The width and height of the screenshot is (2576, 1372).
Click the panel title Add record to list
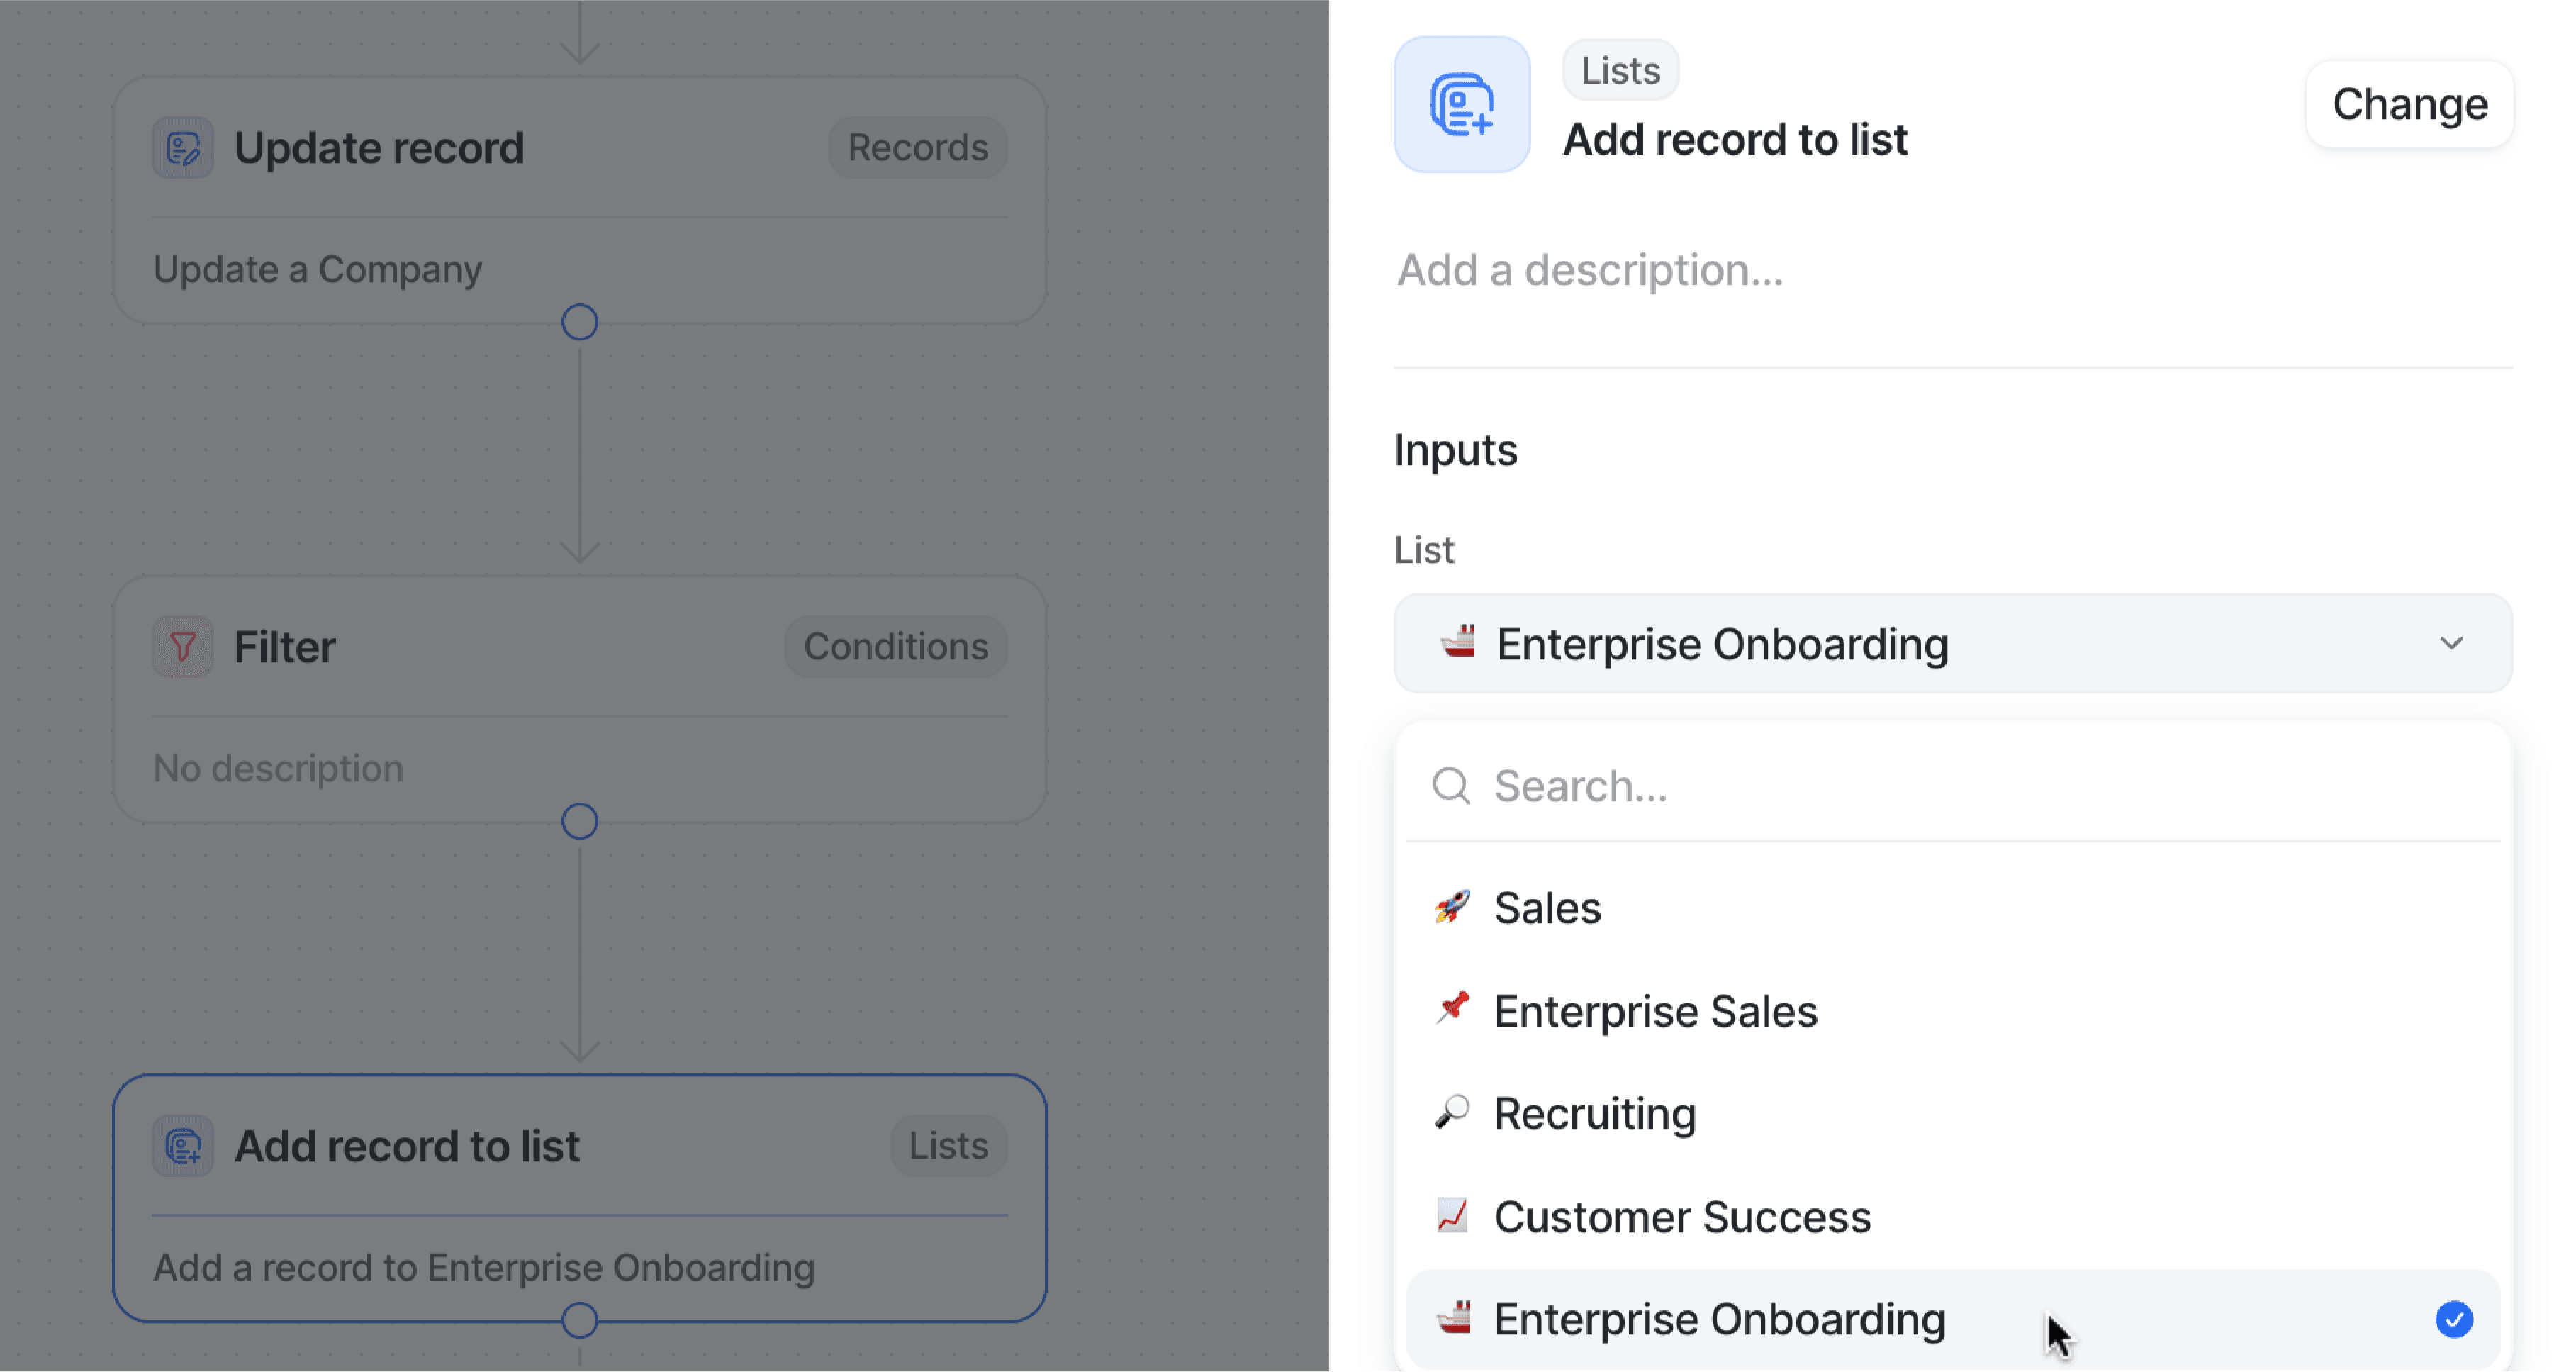tap(1735, 139)
